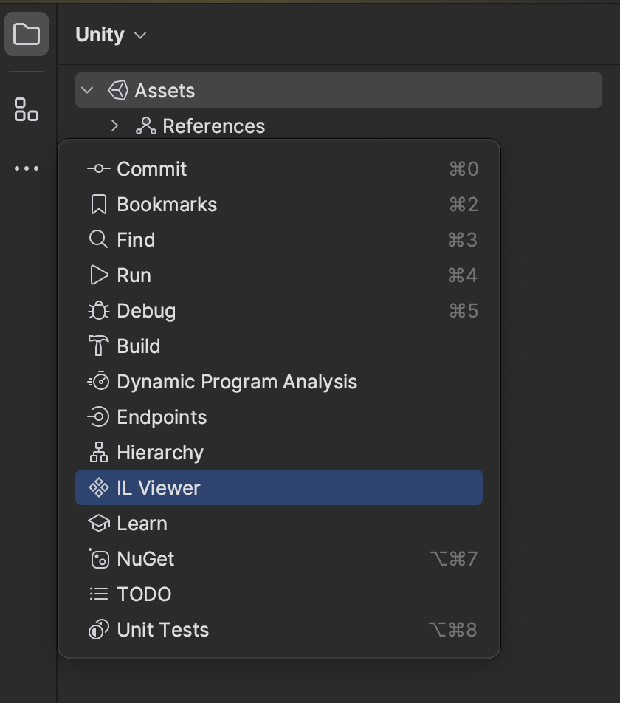This screenshot has height=703, width=620.
Task: Expand the References tree node chevron
Action: 114,126
